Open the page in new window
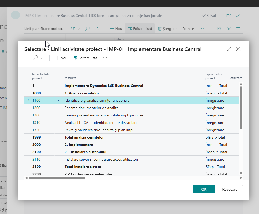This screenshot has height=214, width=259. 229,16
